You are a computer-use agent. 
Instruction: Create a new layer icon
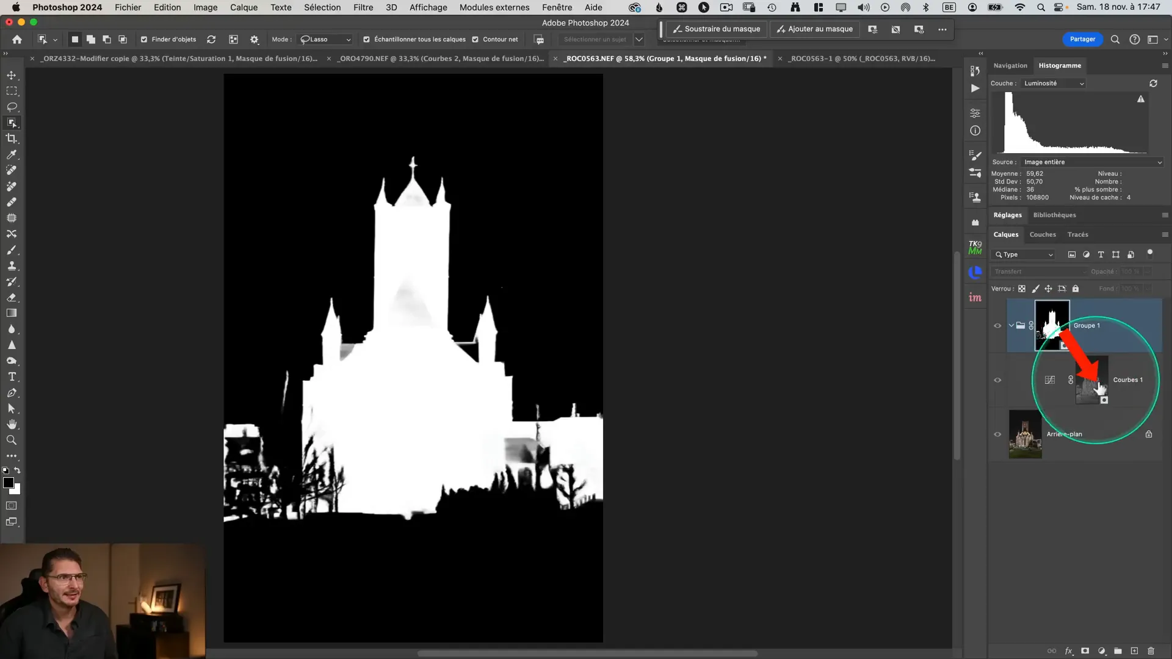coord(1134,651)
